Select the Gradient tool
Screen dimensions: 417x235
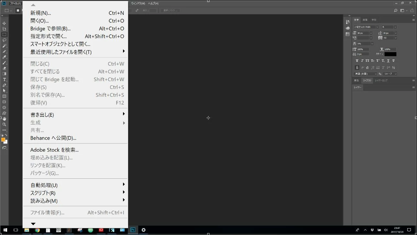click(4, 74)
